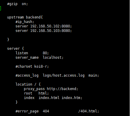Click the 'upstream backend{' line
130x116 pixels.
pyautogui.click(x=25, y=17)
